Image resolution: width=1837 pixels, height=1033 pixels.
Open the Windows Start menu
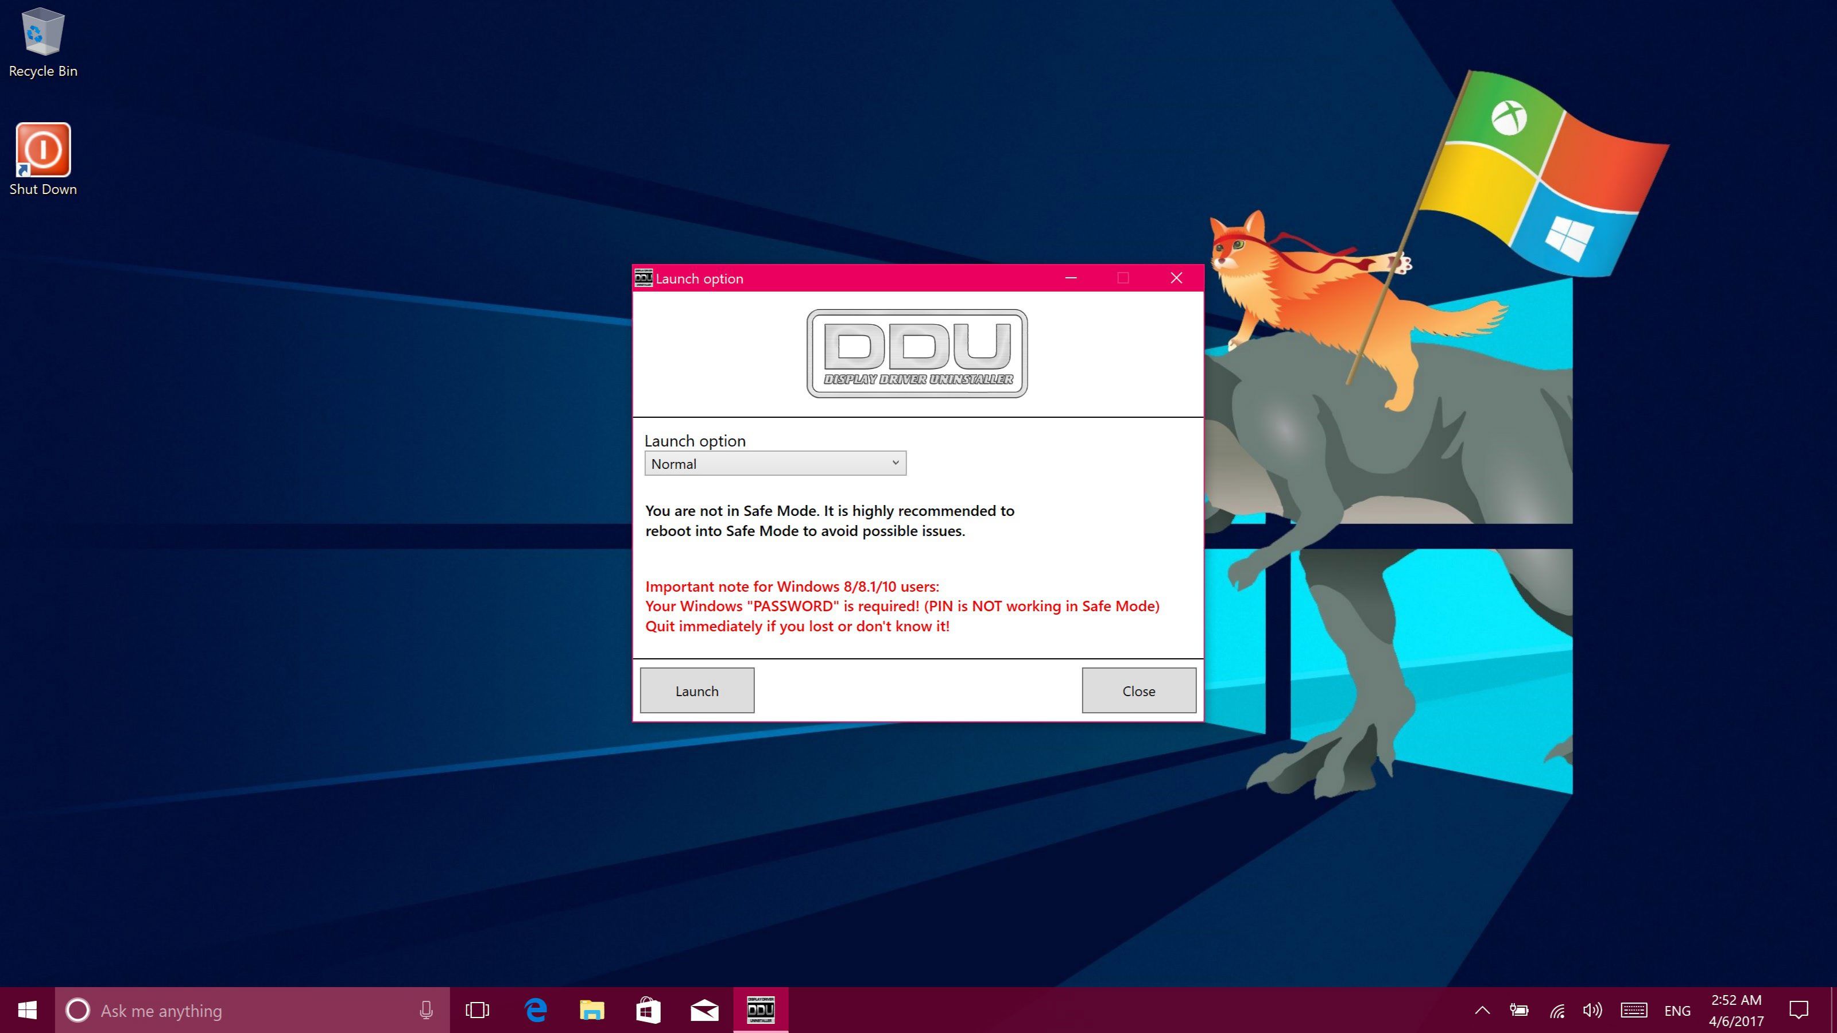[27, 1010]
